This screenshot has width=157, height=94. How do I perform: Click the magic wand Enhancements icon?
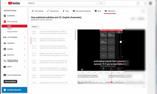[48, 11]
